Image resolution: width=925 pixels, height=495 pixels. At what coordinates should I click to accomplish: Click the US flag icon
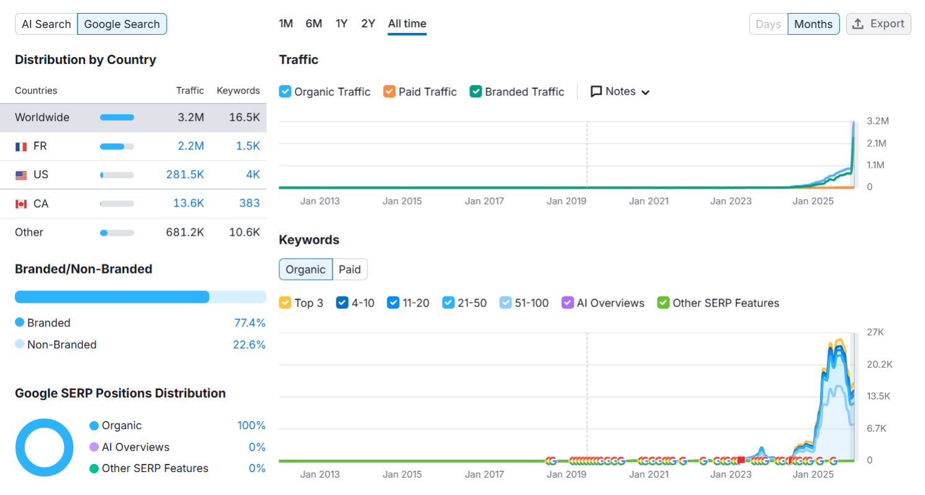[x=21, y=175]
